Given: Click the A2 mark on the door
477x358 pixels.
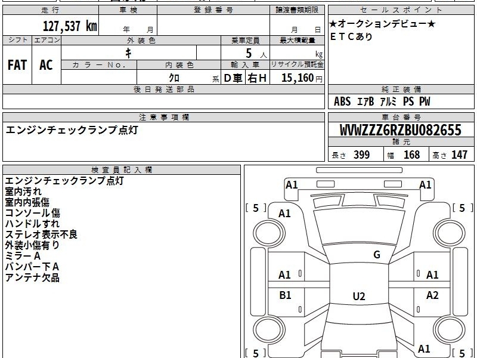Looking at the screenshot, I should click(x=432, y=295).
